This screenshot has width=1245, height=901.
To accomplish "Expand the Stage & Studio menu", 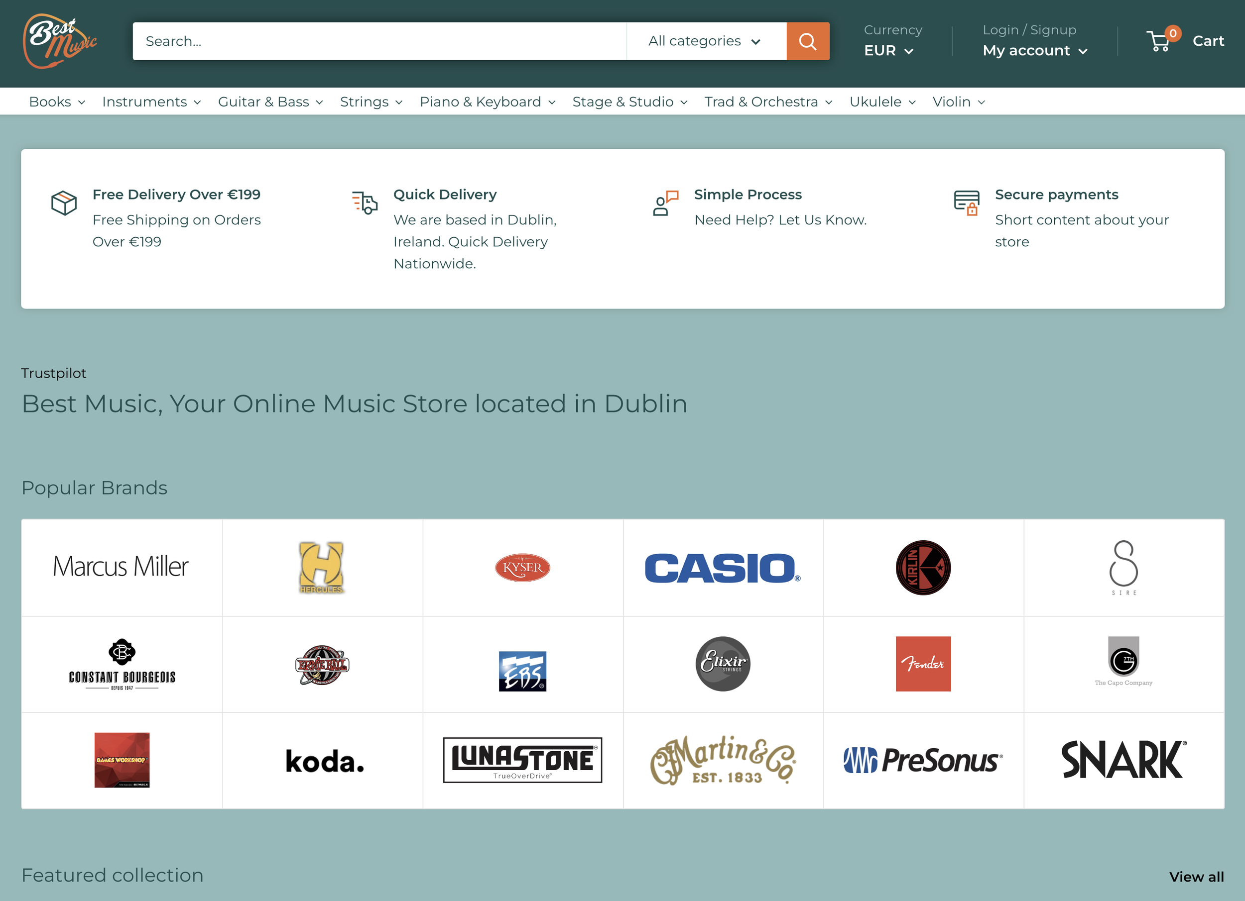I will [x=629, y=102].
